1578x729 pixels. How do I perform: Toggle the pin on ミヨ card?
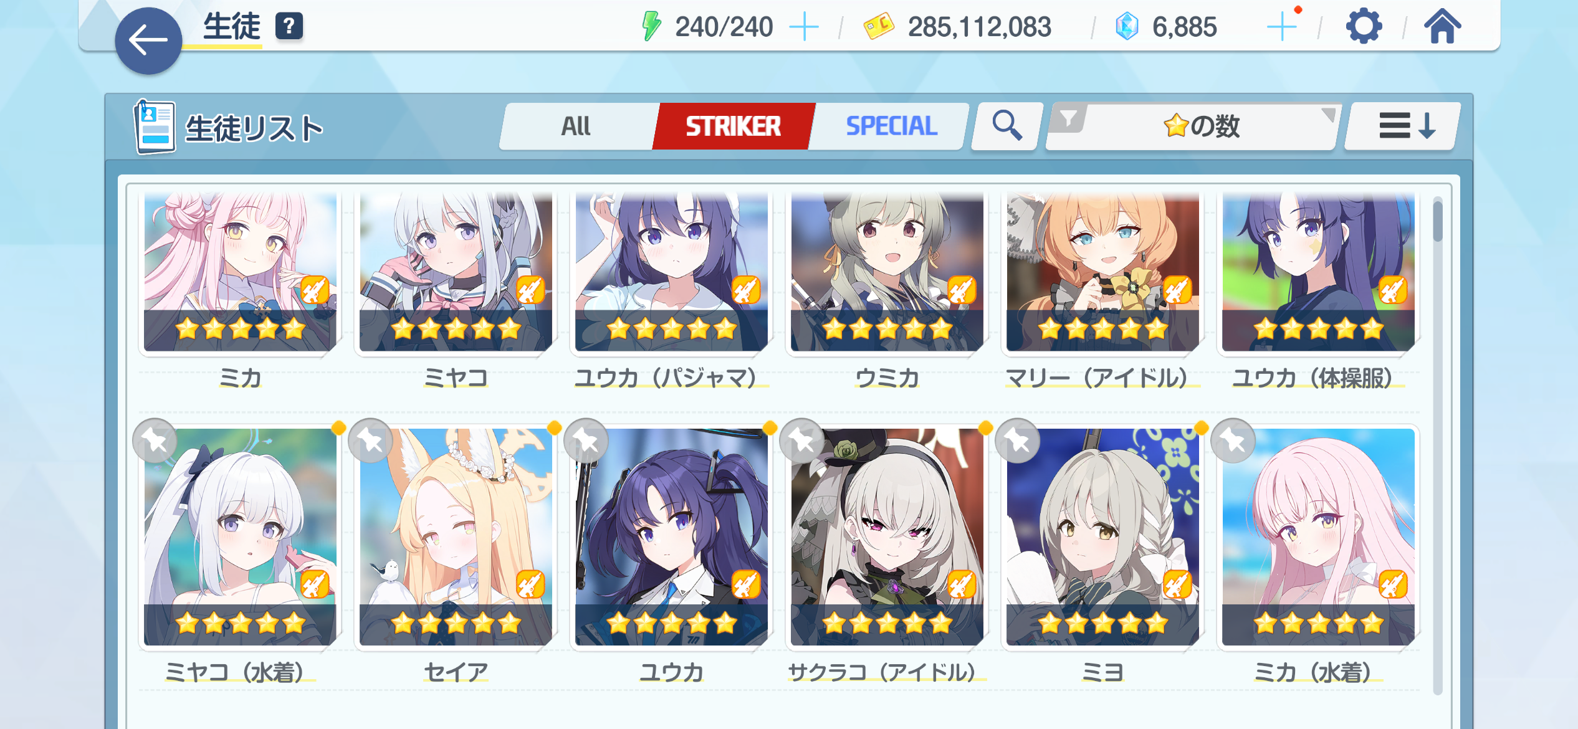pyautogui.click(x=1017, y=441)
